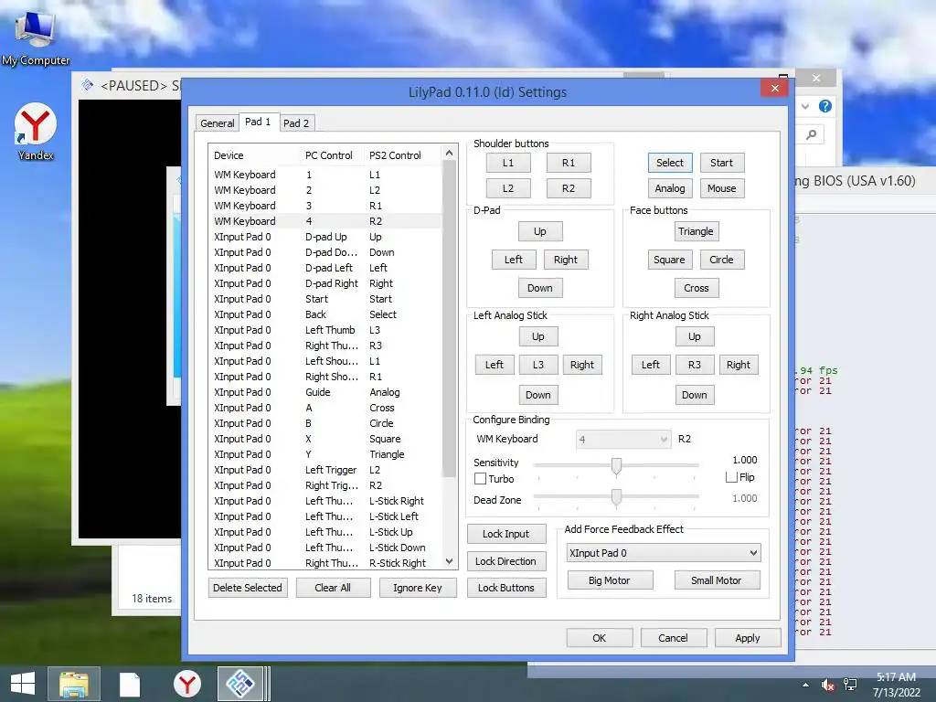Click PCSX2 icon in paused window title
Image resolution: width=936 pixels, height=702 pixels.
point(88,85)
